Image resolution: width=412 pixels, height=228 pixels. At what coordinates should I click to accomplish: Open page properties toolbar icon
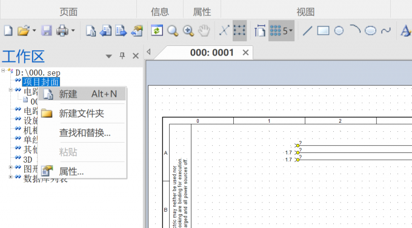[x=137, y=31]
